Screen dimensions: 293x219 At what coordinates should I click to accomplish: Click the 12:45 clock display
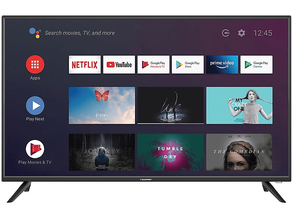coord(263,33)
